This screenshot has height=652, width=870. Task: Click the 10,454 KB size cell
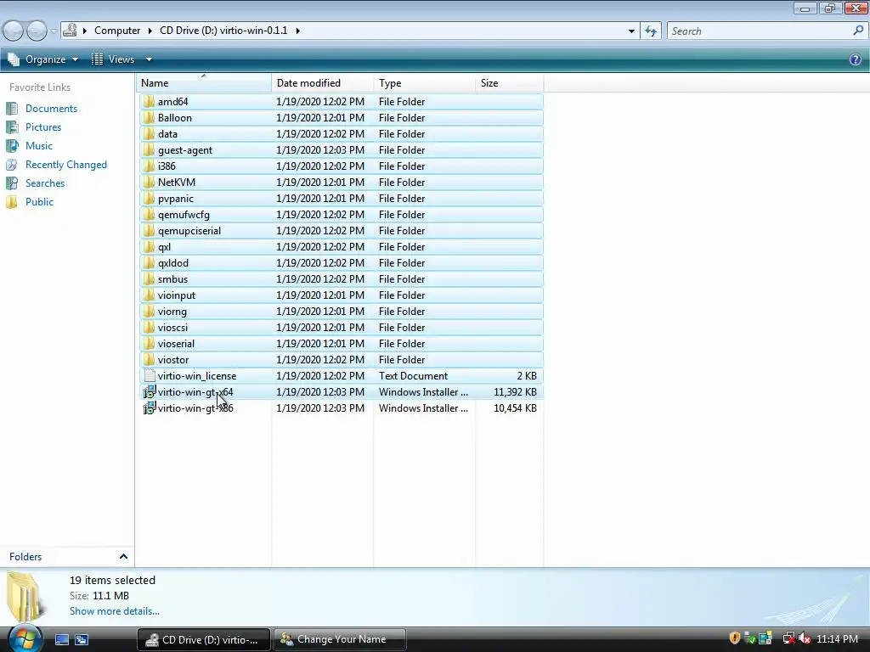tap(515, 408)
